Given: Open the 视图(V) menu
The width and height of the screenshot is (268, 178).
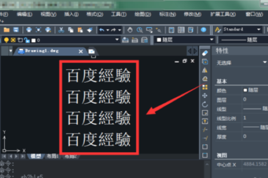Looking at the screenshot, I should 48,14.
